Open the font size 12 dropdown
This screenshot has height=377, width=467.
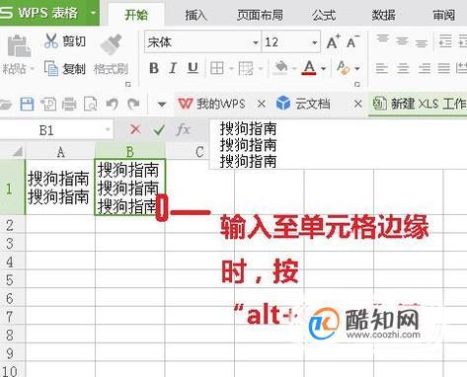pyautogui.click(x=314, y=42)
